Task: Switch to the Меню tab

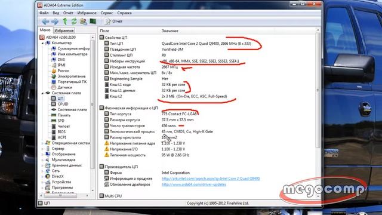Action: click(45, 30)
